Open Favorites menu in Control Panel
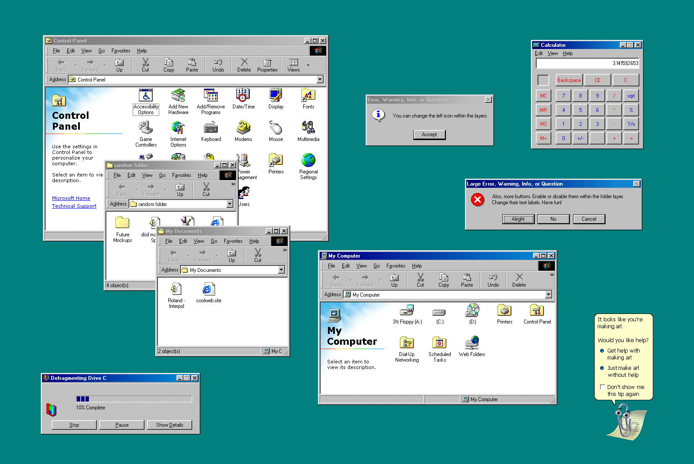The width and height of the screenshot is (694, 464). tap(121, 51)
